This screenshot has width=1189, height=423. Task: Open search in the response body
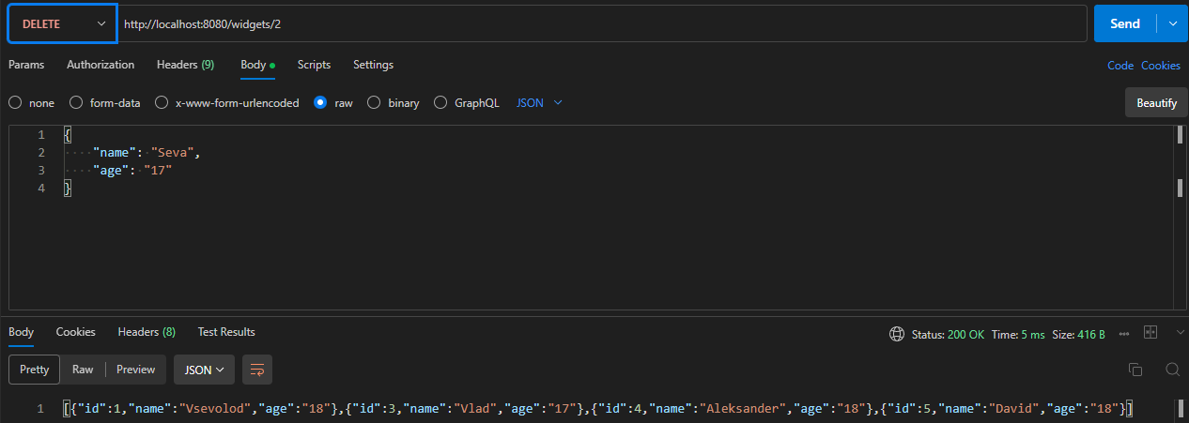point(1172,370)
